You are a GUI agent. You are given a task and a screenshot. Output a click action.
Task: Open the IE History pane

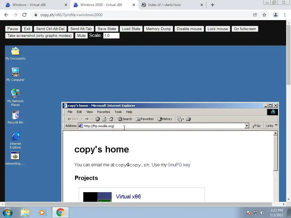(x=165, y=119)
